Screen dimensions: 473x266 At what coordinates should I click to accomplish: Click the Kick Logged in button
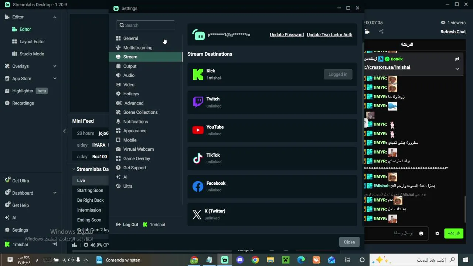(338, 74)
